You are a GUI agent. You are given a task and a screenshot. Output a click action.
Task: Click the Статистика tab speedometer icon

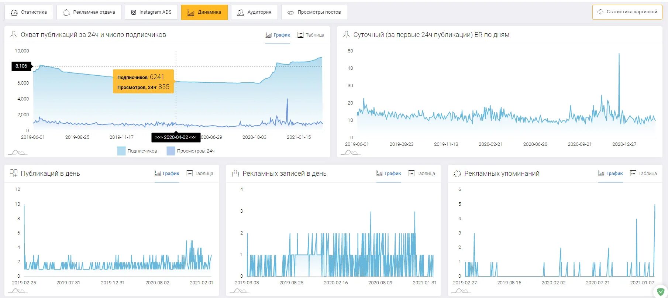(14, 13)
